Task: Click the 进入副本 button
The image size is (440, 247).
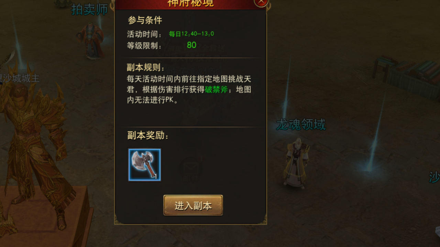Action: tap(193, 205)
